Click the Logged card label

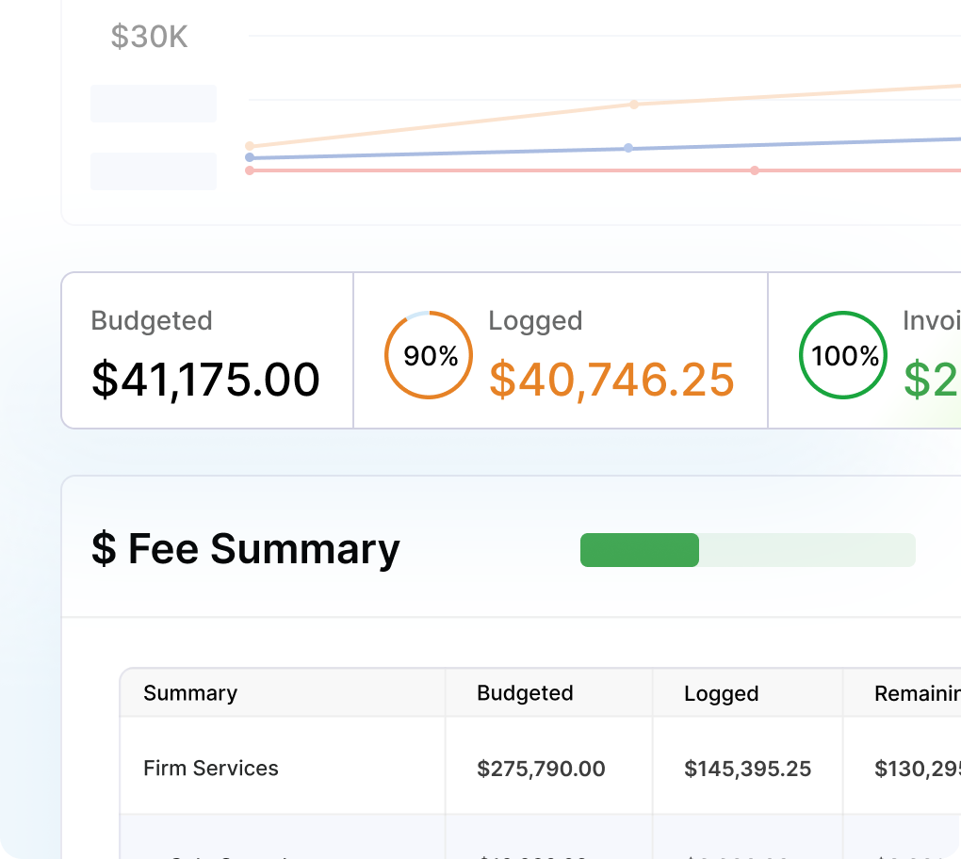tap(535, 321)
